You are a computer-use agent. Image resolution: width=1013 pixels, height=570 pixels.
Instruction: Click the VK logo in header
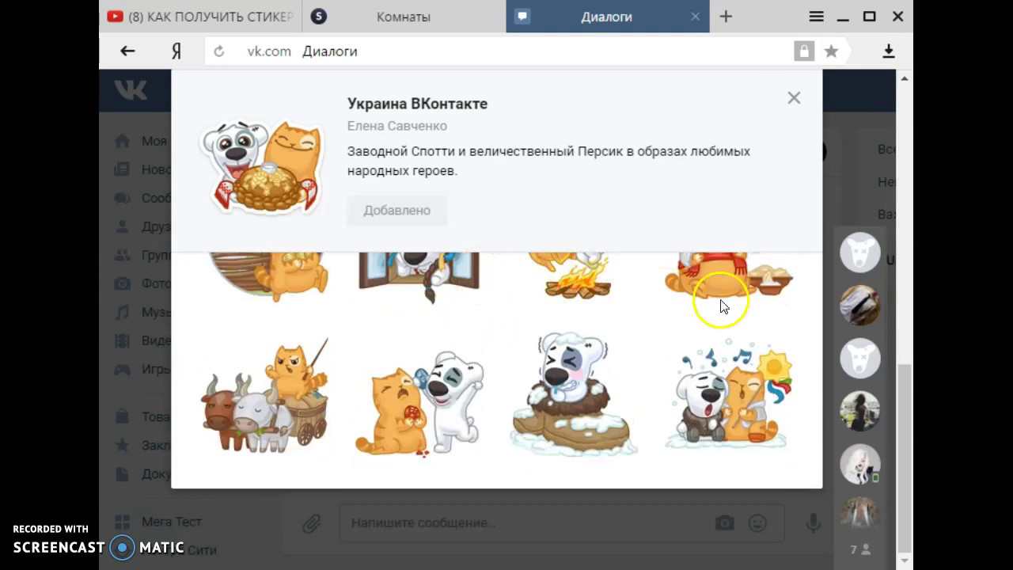click(131, 90)
